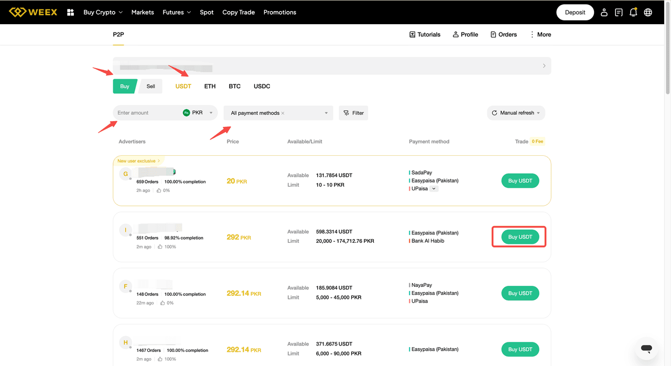Click Buy USDT for the 292 PKR offer
671x366 pixels.
coord(520,237)
